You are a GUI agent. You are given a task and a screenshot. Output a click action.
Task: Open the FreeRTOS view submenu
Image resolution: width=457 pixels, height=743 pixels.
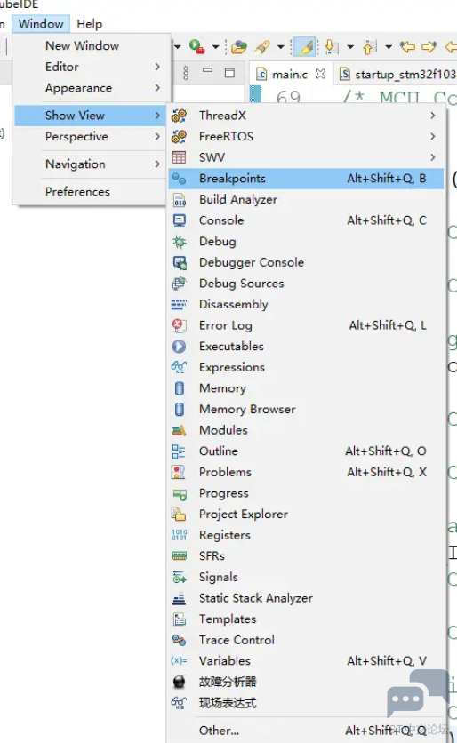tap(306, 137)
